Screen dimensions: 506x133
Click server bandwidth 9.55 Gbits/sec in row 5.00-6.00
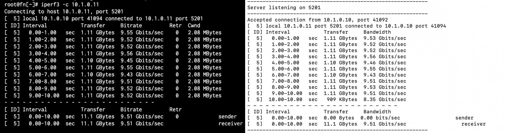pyautogui.click(x=385, y=69)
